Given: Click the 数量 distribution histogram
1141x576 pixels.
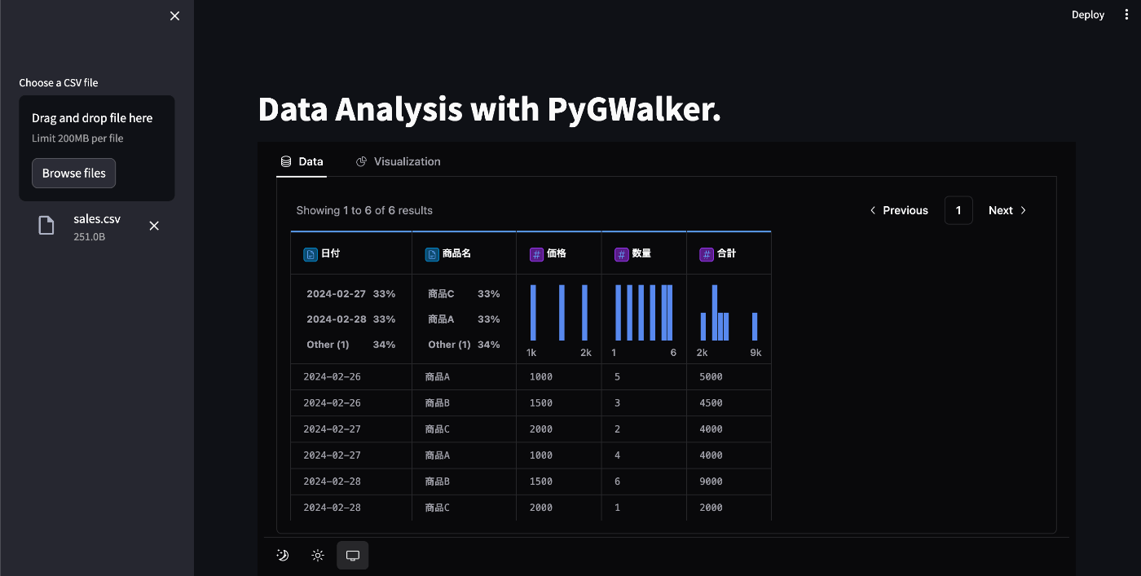Looking at the screenshot, I should 644,312.
